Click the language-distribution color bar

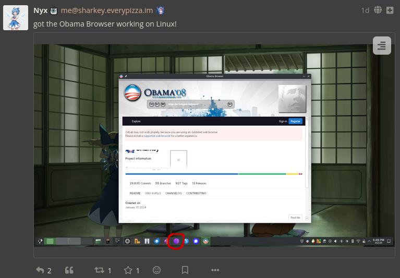tap(214, 174)
